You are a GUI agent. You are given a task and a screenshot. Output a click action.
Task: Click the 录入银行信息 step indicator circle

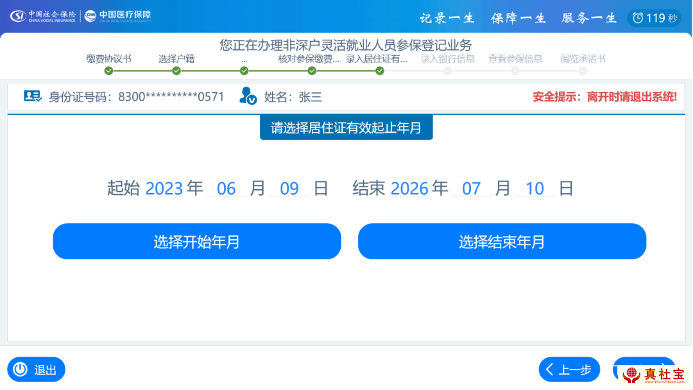coord(447,71)
